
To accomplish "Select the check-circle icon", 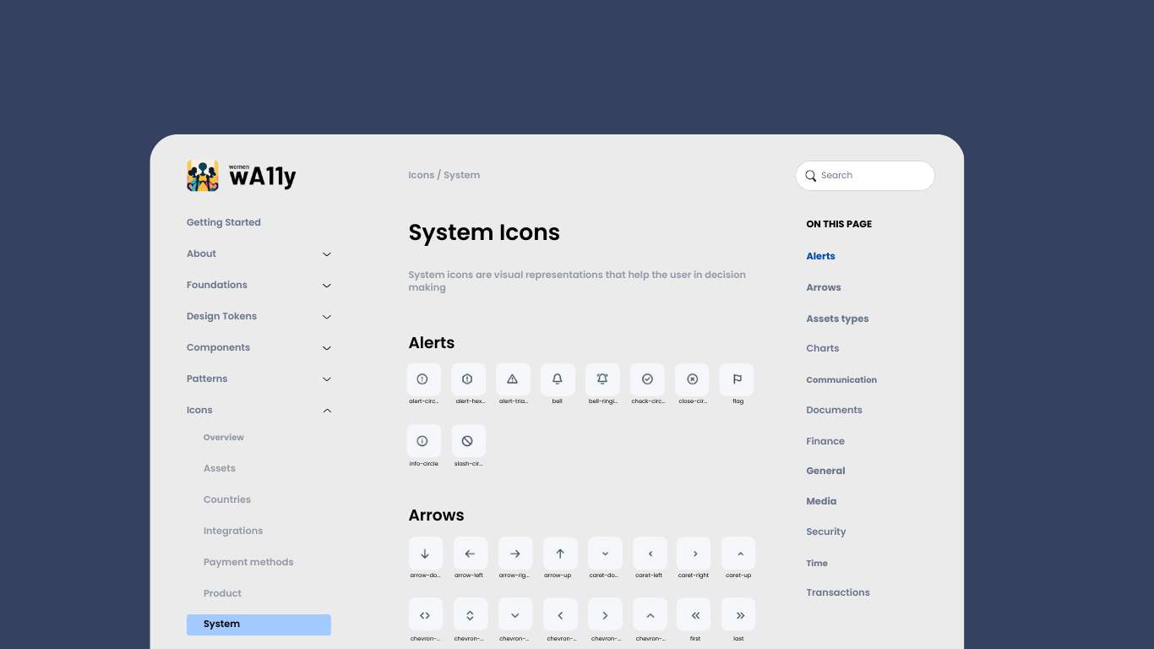I will (x=647, y=379).
